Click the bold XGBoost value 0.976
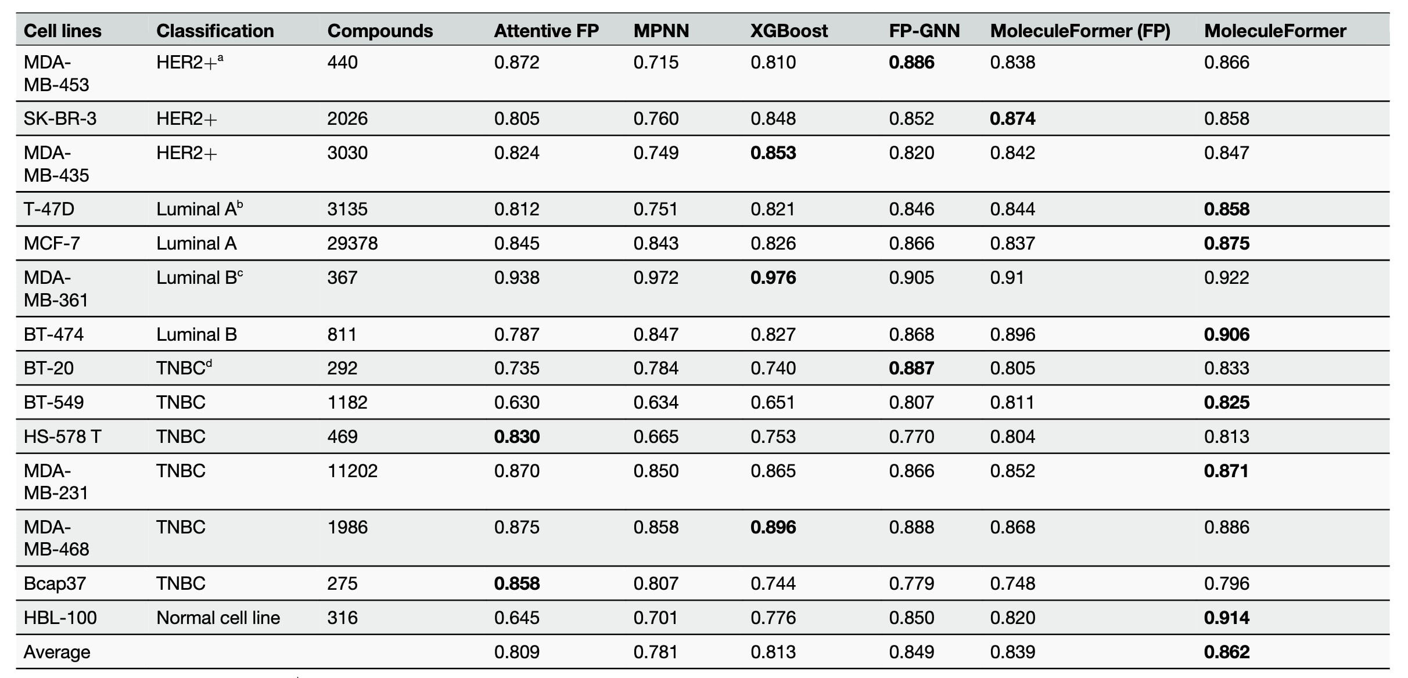Screen dimensions: 1408x678 click(773, 277)
